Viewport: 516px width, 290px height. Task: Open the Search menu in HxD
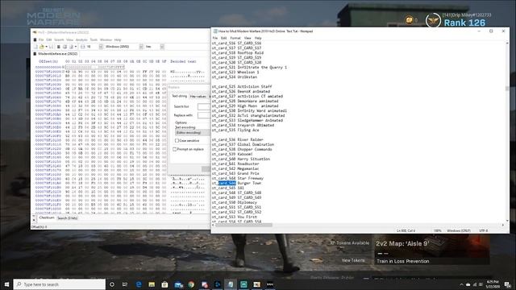click(59, 39)
